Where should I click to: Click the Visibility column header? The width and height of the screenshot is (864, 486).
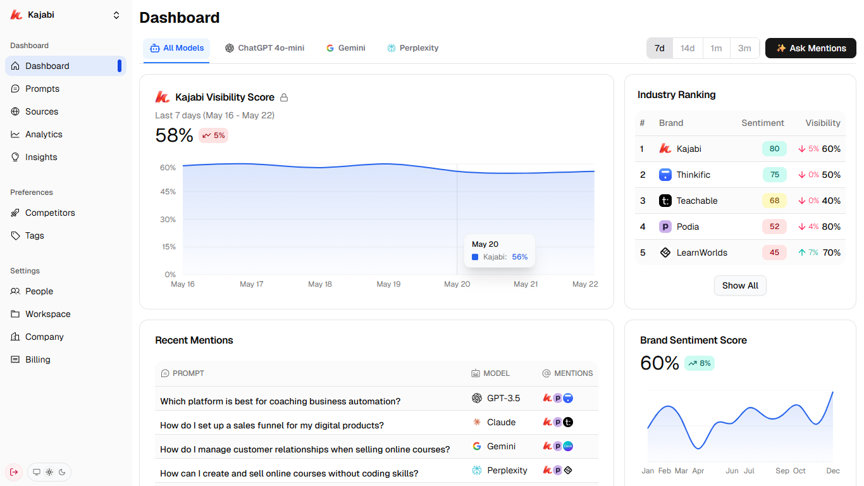(823, 123)
